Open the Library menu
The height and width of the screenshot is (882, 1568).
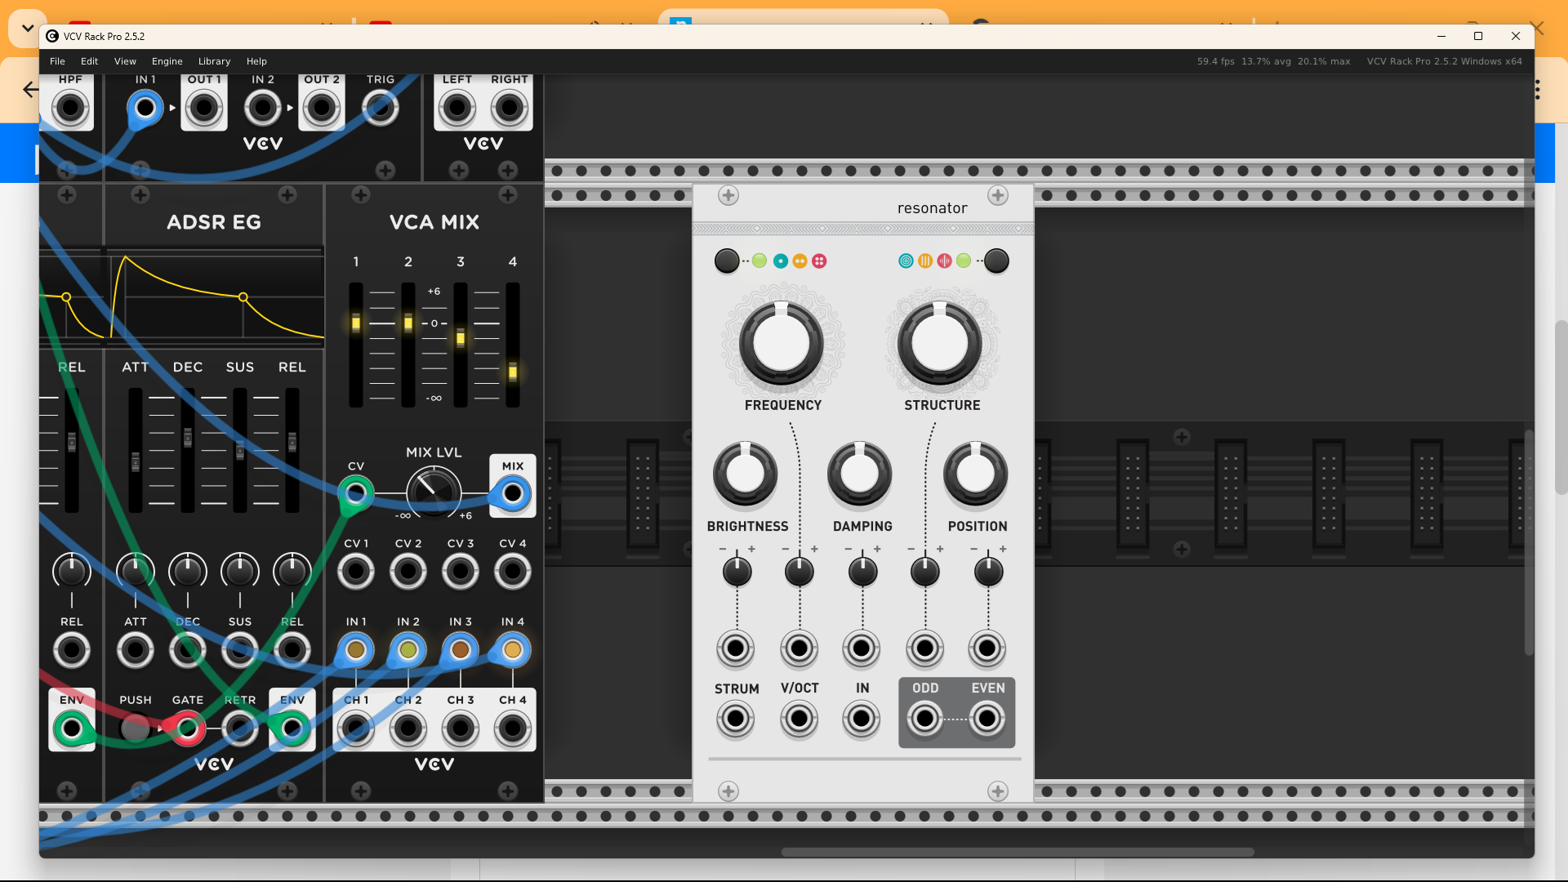(214, 61)
